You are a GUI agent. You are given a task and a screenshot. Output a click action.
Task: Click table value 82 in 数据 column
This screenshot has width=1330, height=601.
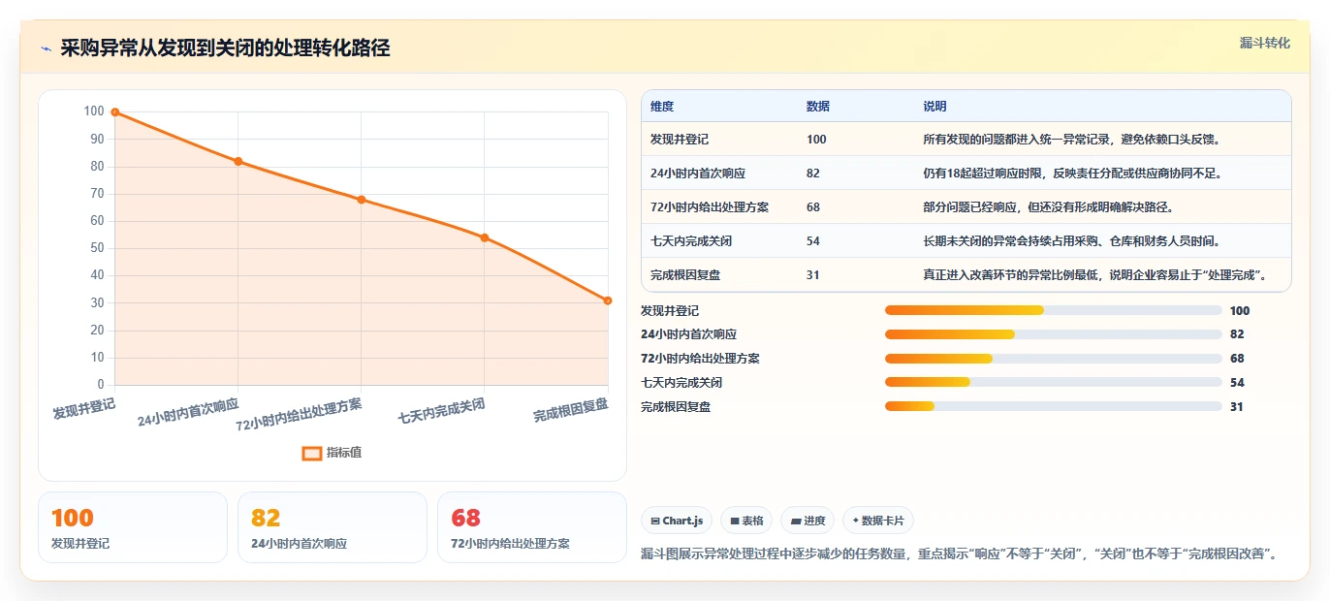pos(813,174)
